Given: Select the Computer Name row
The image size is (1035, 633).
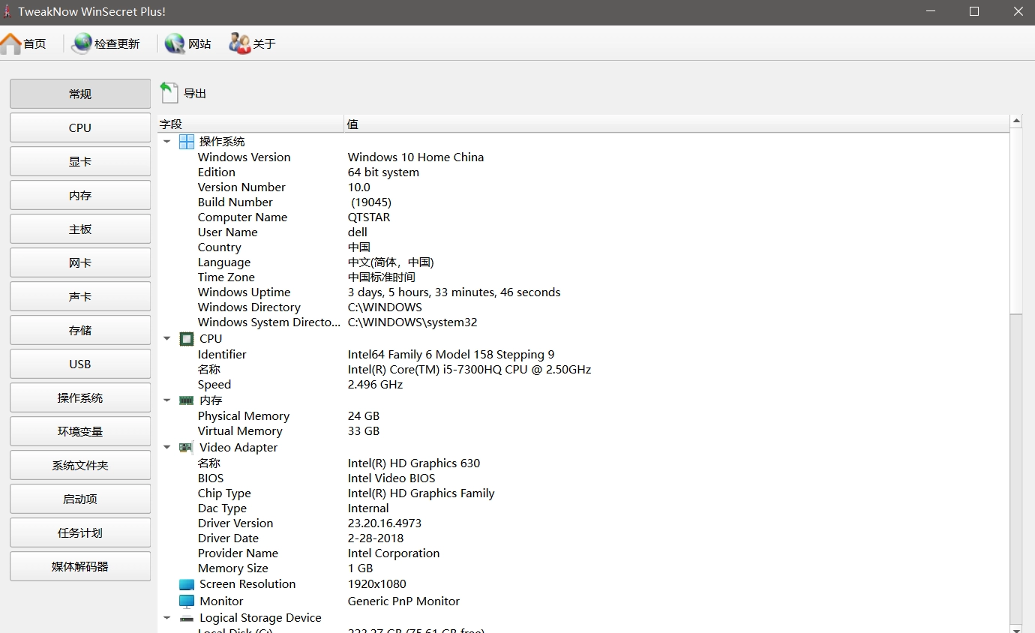Looking at the screenshot, I should (583, 217).
